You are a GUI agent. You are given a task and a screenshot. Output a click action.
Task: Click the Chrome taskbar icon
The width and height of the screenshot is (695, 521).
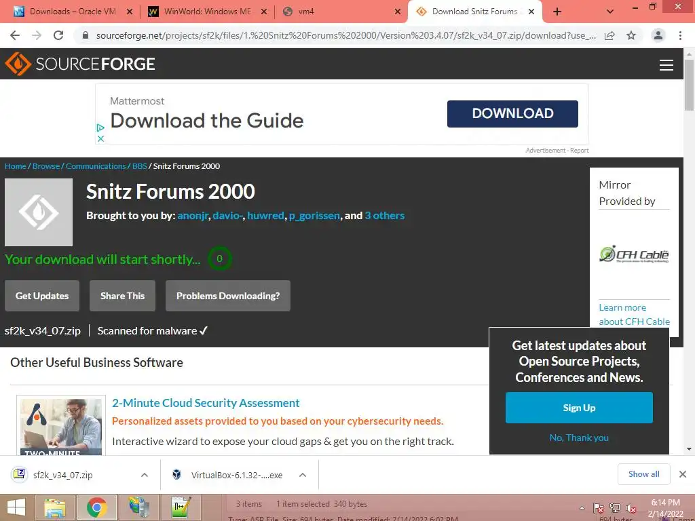[96, 507]
